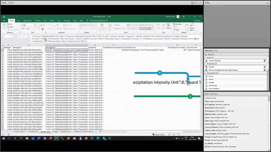This screenshot has width=271, height=152.
Task: Click the Share button in Excel ribbon
Action: click(197, 21)
